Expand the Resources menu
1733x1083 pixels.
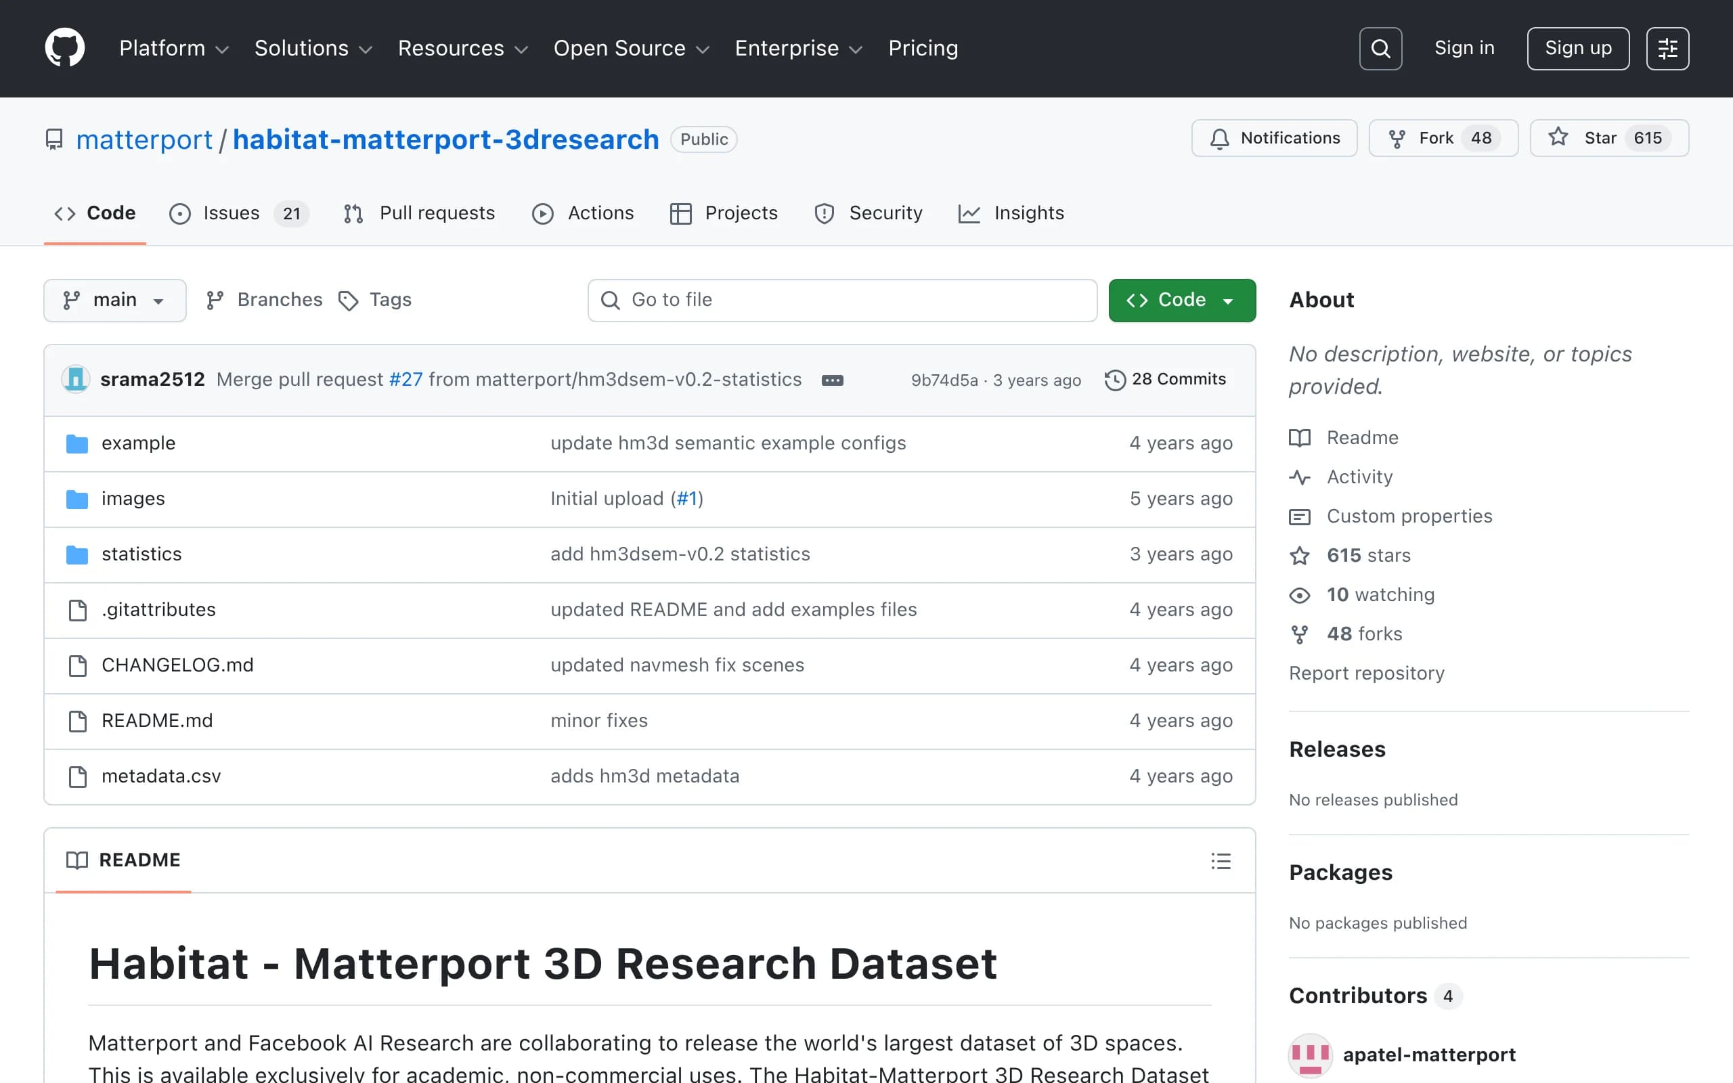tap(462, 48)
